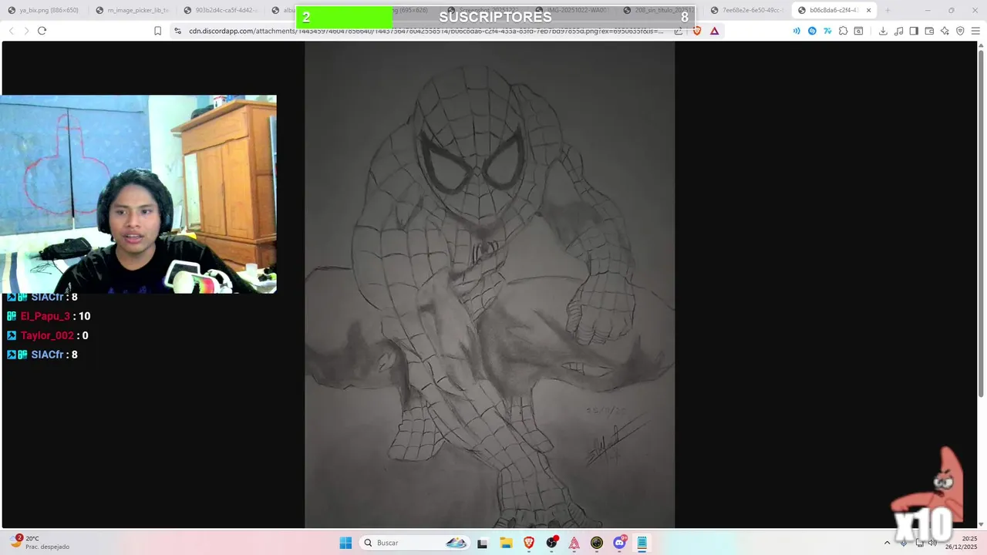Image resolution: width=987 pixels, height=555 pixels.
Task: Open the volume speaker tray icon
Action: (932, 543)
